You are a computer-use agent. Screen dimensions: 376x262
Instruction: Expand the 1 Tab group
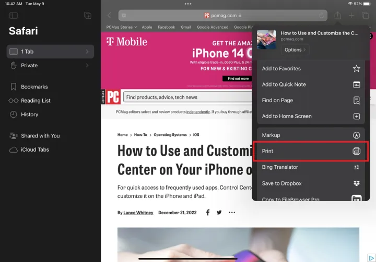pos(50,52)
